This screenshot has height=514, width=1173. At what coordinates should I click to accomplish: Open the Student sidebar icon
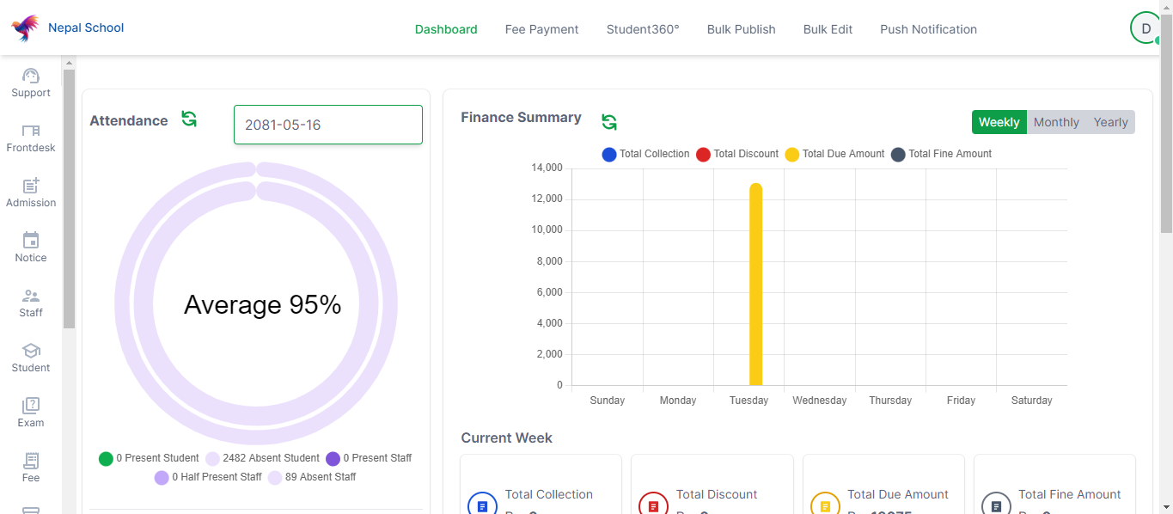click(31, 352)
